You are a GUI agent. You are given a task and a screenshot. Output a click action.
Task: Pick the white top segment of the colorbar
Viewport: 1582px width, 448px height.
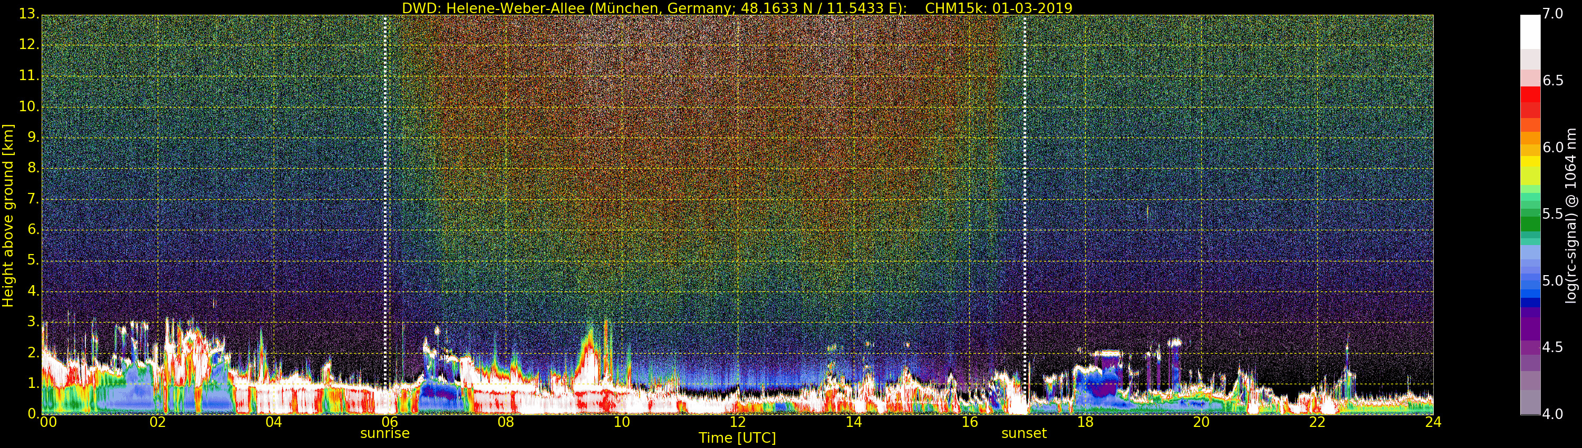click(1530, 32)
